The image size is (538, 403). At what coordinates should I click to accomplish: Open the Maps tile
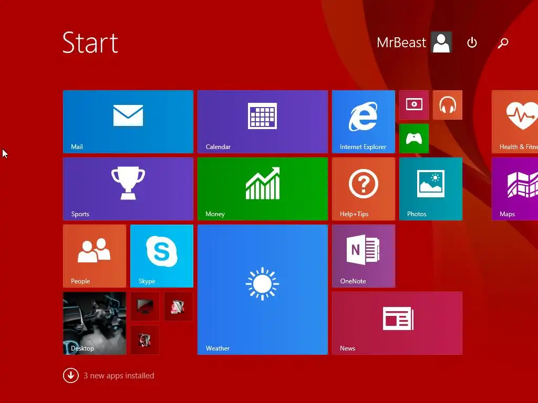tap(515, 189)
